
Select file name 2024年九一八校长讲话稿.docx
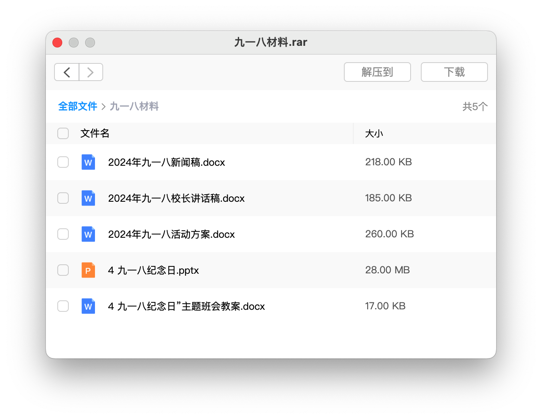click(x=176, y=198)
